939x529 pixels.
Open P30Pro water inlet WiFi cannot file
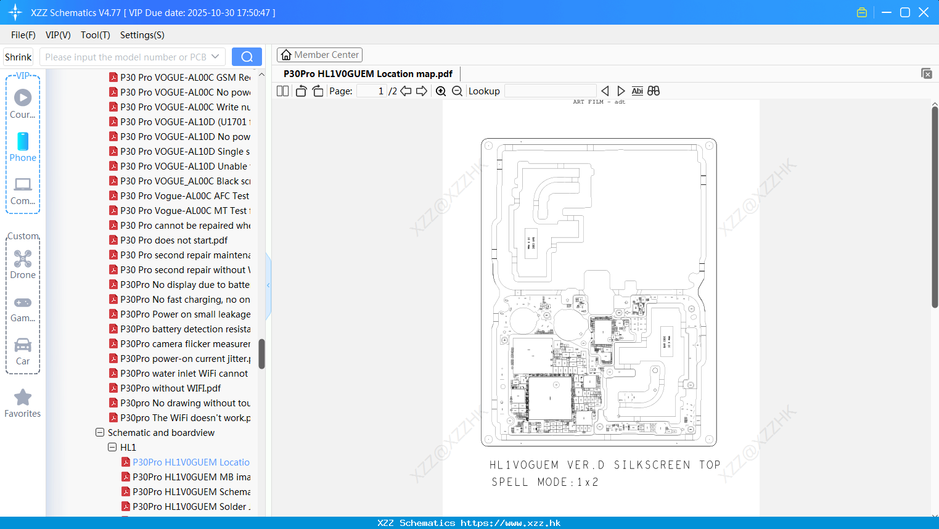tap(179, 373)
